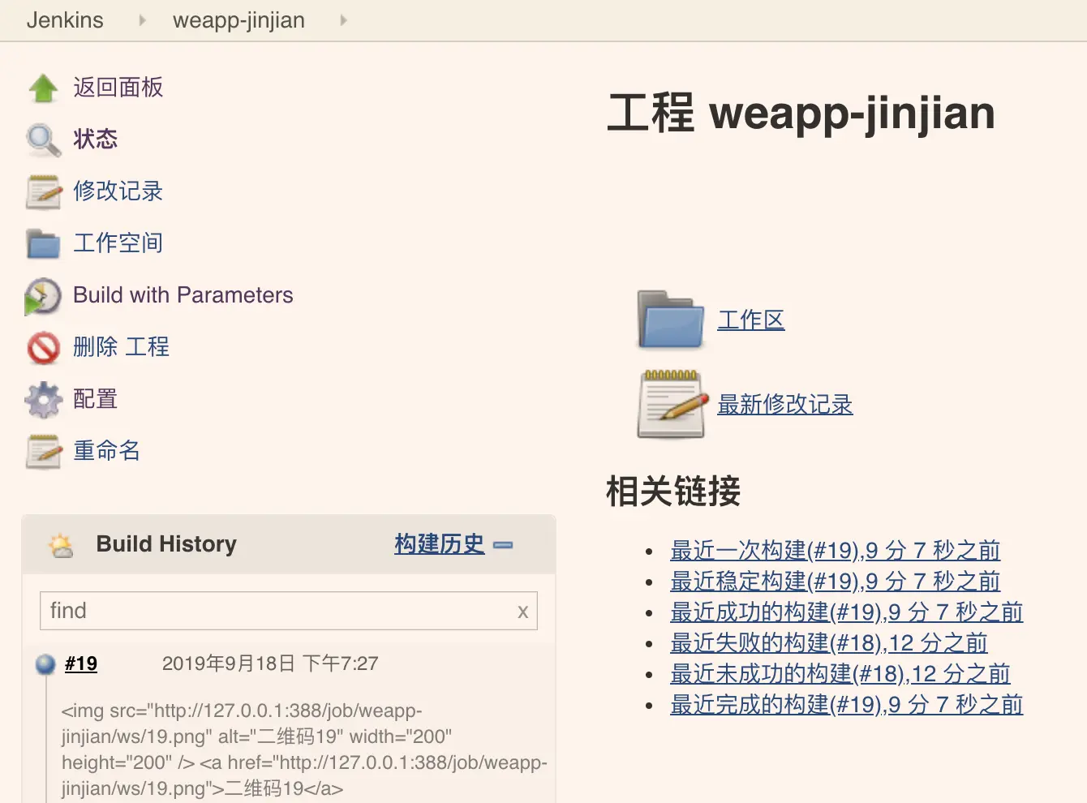Click the large notepad recent changes icon
1087x803 pixels.
tap(673, 404)
